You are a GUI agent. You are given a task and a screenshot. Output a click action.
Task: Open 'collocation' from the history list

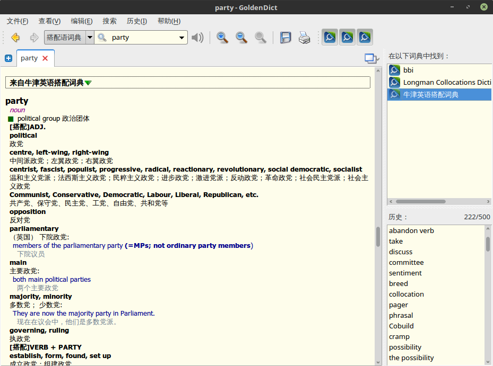click(406, 294)
